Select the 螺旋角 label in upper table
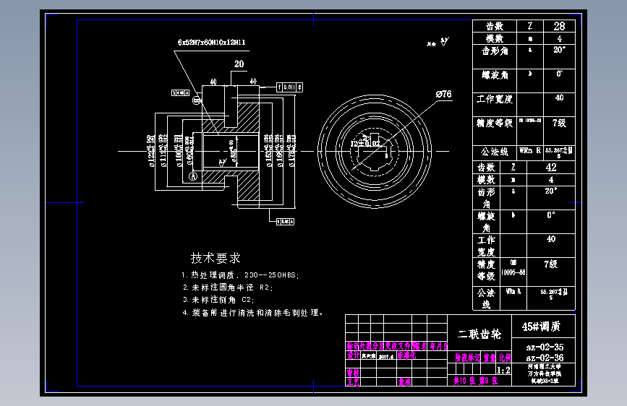Image resolution: width=627 pixels, height=406 pixels. pyautogui.click(x=495, y=75)
